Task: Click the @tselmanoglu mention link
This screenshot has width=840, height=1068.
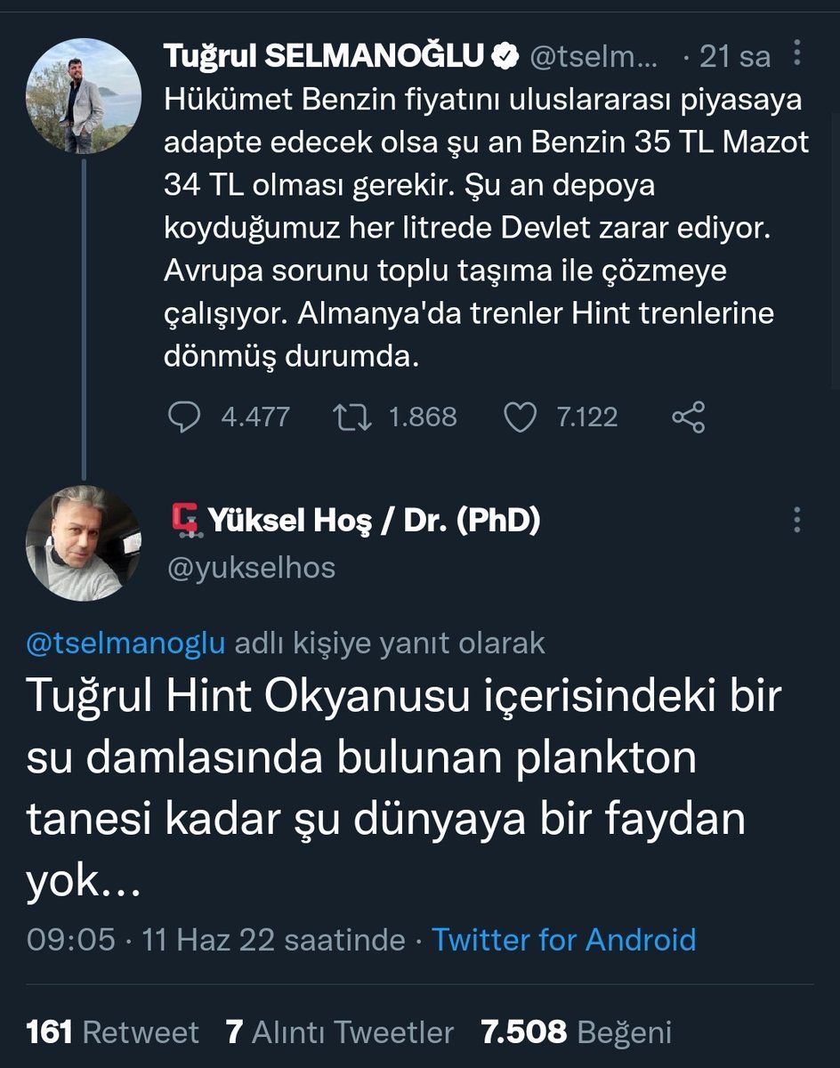Action: coord(126,643)
